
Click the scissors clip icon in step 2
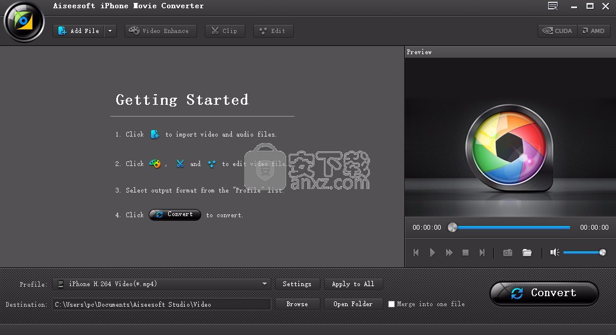180,164
